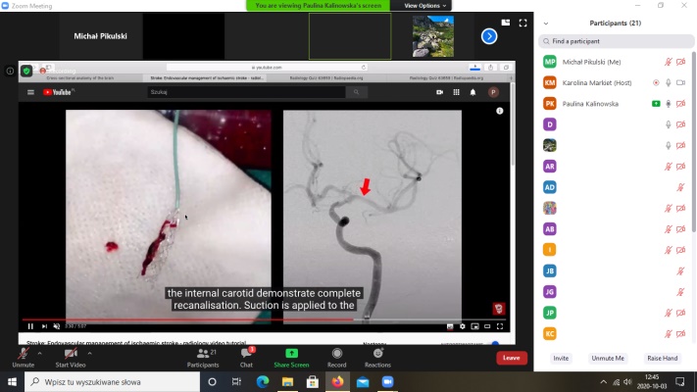This screenshot has width=697, height=392.
Task: Open YouTube player settings gear
Action: (463, 326)
